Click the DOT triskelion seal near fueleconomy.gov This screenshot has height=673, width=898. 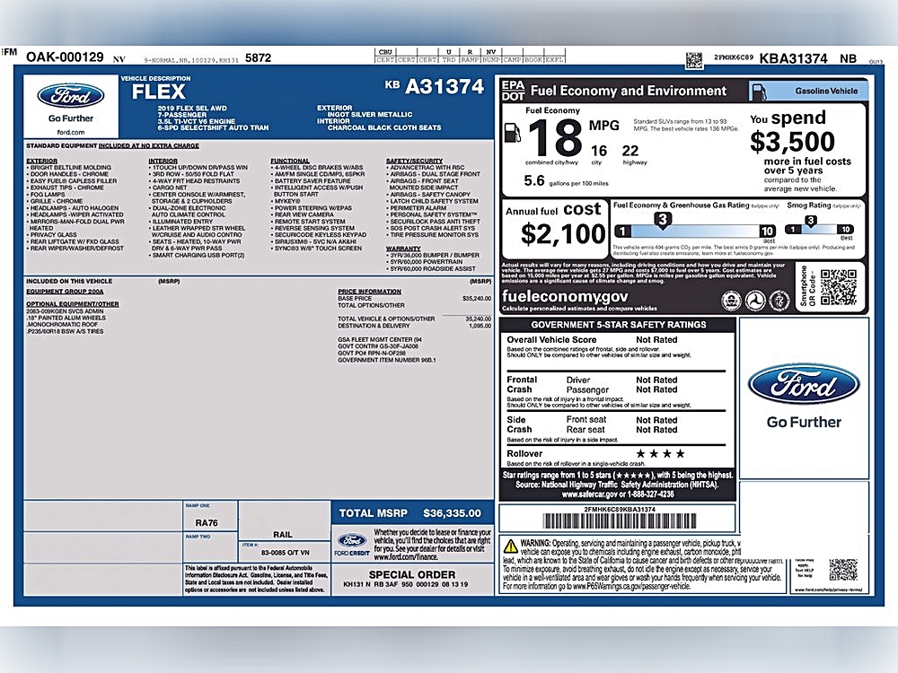(755, 301)
